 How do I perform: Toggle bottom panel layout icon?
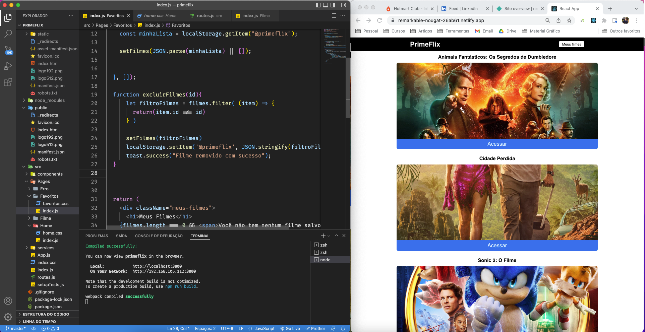tap(326, 5)
